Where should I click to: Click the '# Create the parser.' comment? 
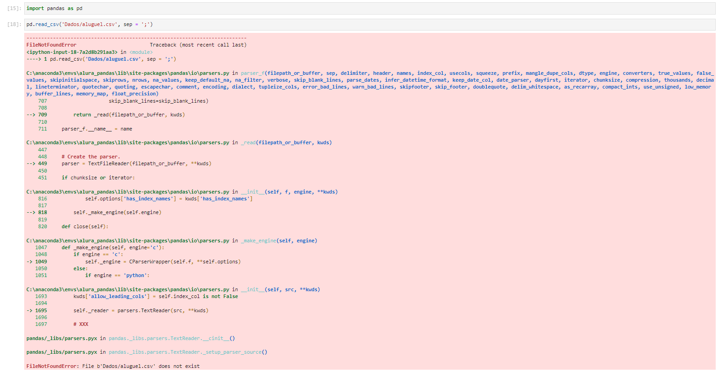(x=91, y=157)
